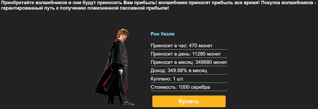Screen dimensions: 318x109
Task: Click the 349680 монет value
Action: (x=211, y=62)
